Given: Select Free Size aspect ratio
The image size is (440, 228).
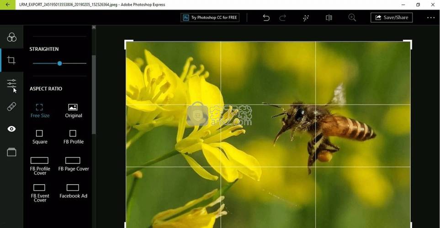Looking at the screenshot, I should click(40, 110).
